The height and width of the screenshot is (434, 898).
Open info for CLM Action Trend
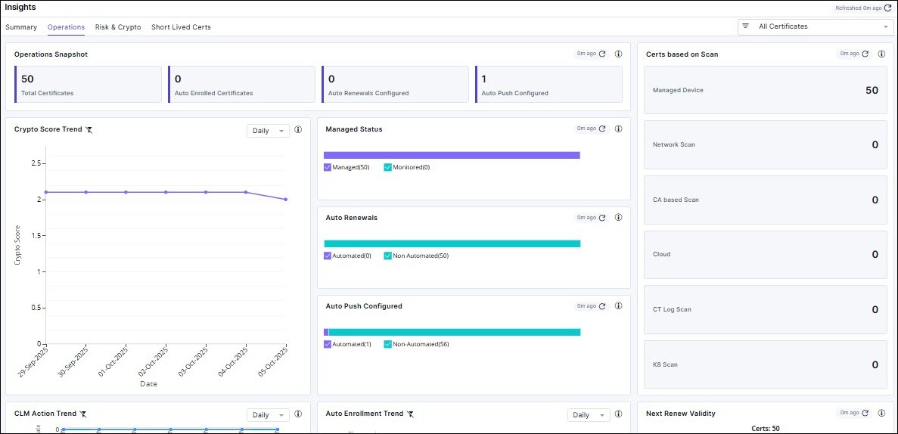click(298, 414)
